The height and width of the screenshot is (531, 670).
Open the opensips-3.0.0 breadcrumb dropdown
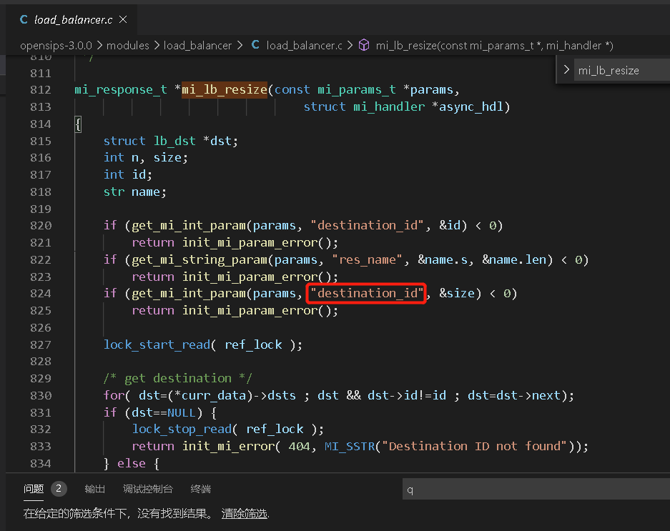(x=56, y=45)
